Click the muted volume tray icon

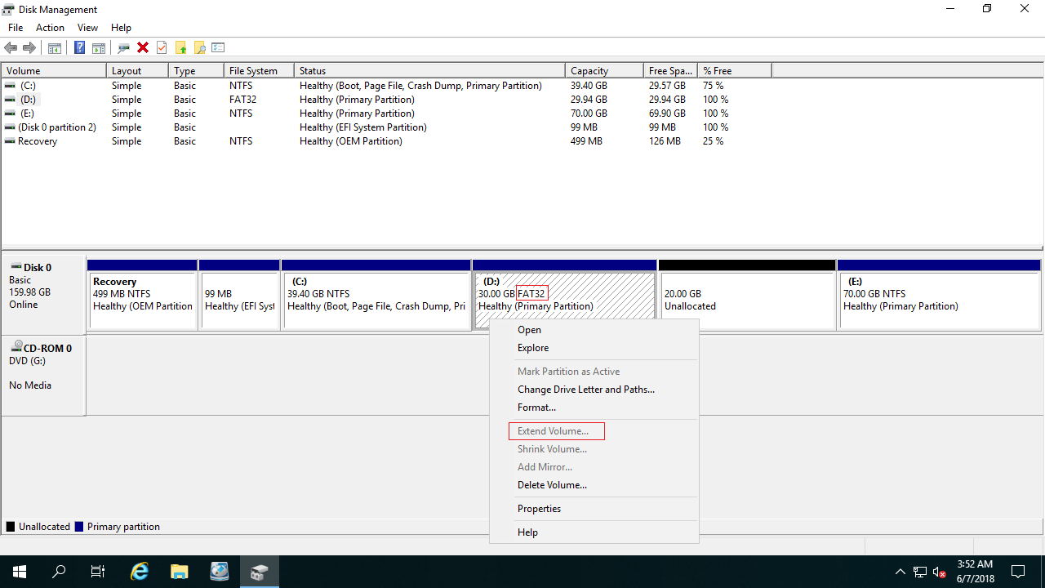click(x=940, y=572)
